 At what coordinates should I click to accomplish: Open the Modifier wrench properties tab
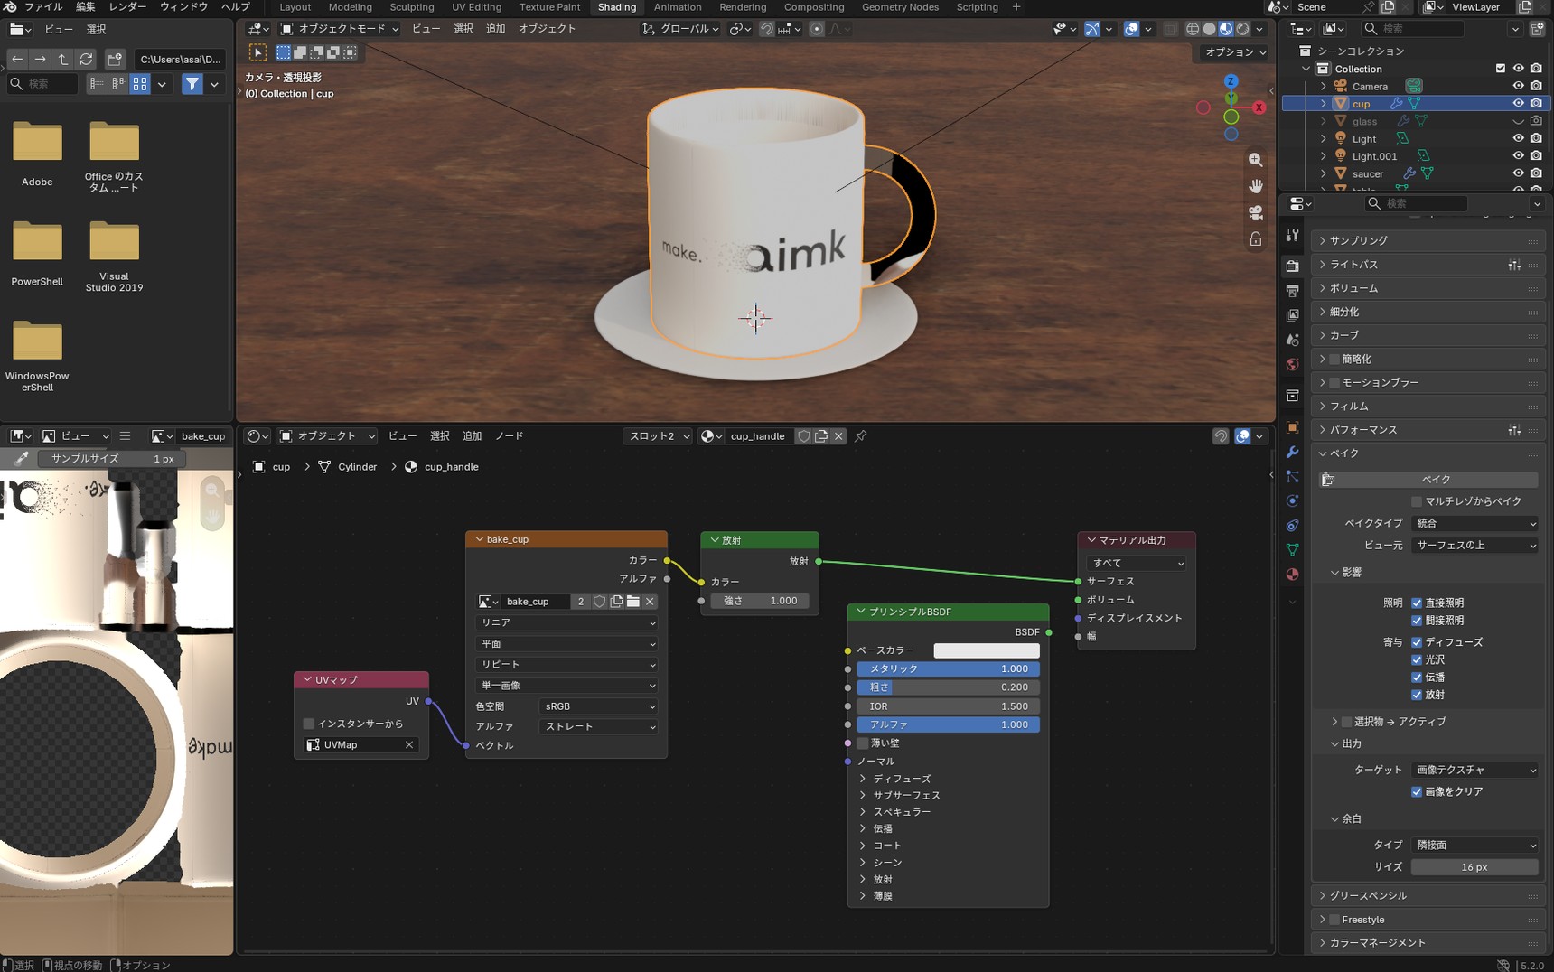pos(1293,452)
